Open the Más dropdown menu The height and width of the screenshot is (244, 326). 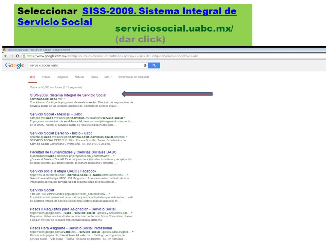[x=108, y=77]
